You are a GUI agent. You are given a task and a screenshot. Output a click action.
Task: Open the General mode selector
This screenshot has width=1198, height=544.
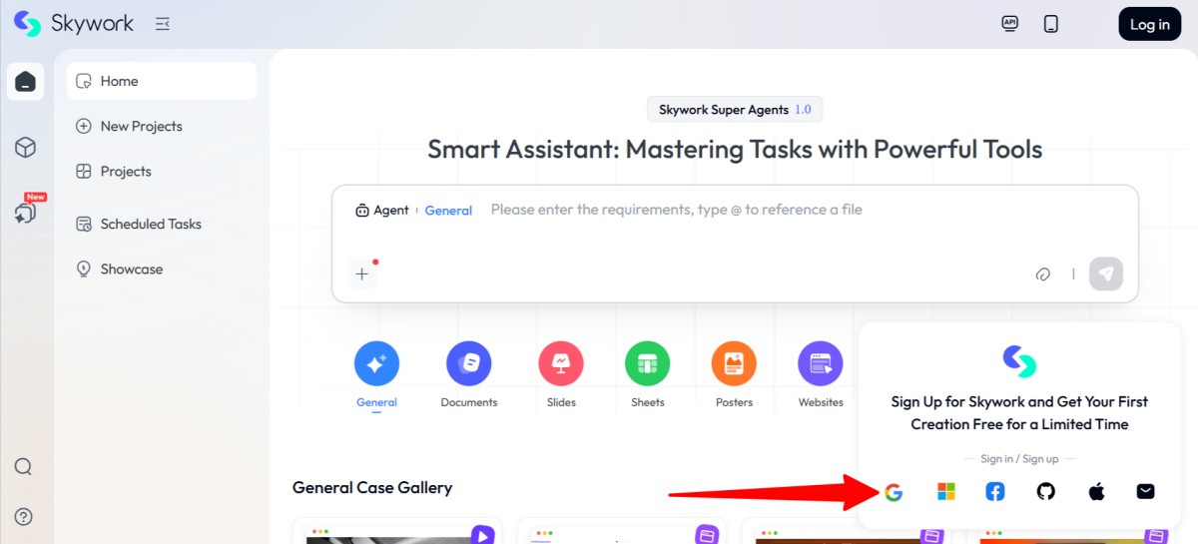click(x=448, y=211)
